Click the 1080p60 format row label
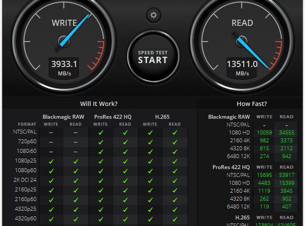The image size is (305, 226). (x=26, y=170)
